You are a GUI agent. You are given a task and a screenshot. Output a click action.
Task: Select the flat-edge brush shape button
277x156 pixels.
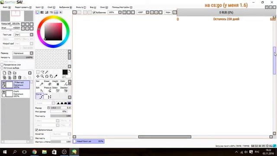click(x=69, y=103)
